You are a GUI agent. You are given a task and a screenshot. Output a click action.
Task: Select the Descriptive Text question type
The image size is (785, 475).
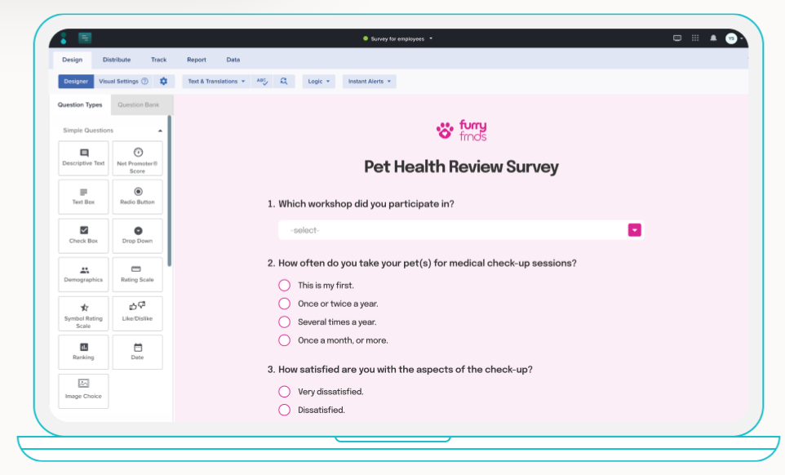point(82,158)
